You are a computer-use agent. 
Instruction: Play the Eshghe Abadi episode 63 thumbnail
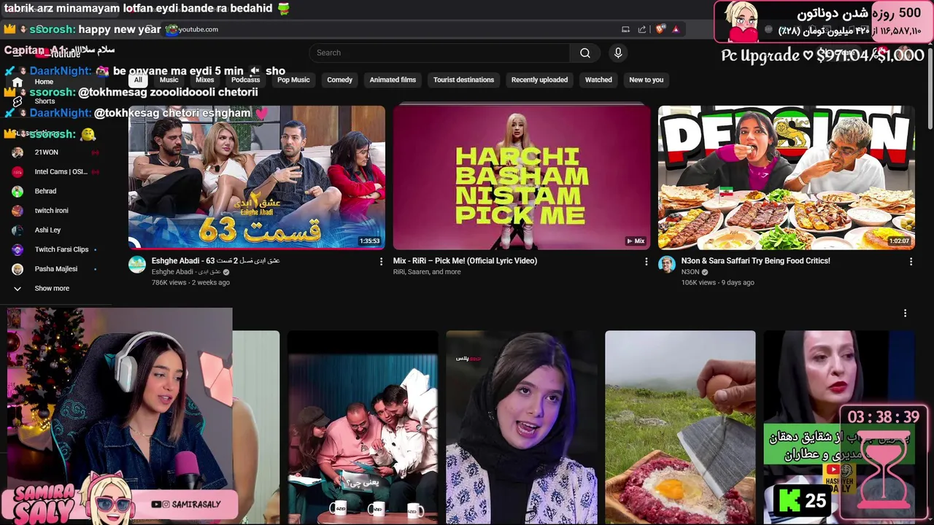(x=257, y=177)
